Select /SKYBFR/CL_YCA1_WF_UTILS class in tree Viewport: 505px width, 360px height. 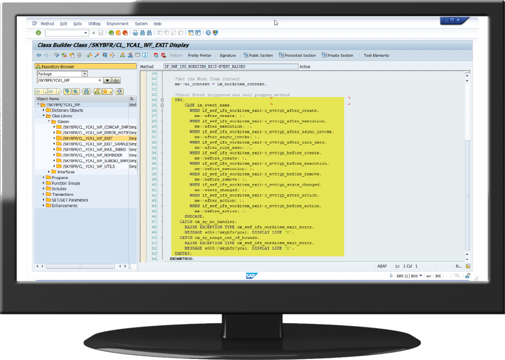[89, 167]
